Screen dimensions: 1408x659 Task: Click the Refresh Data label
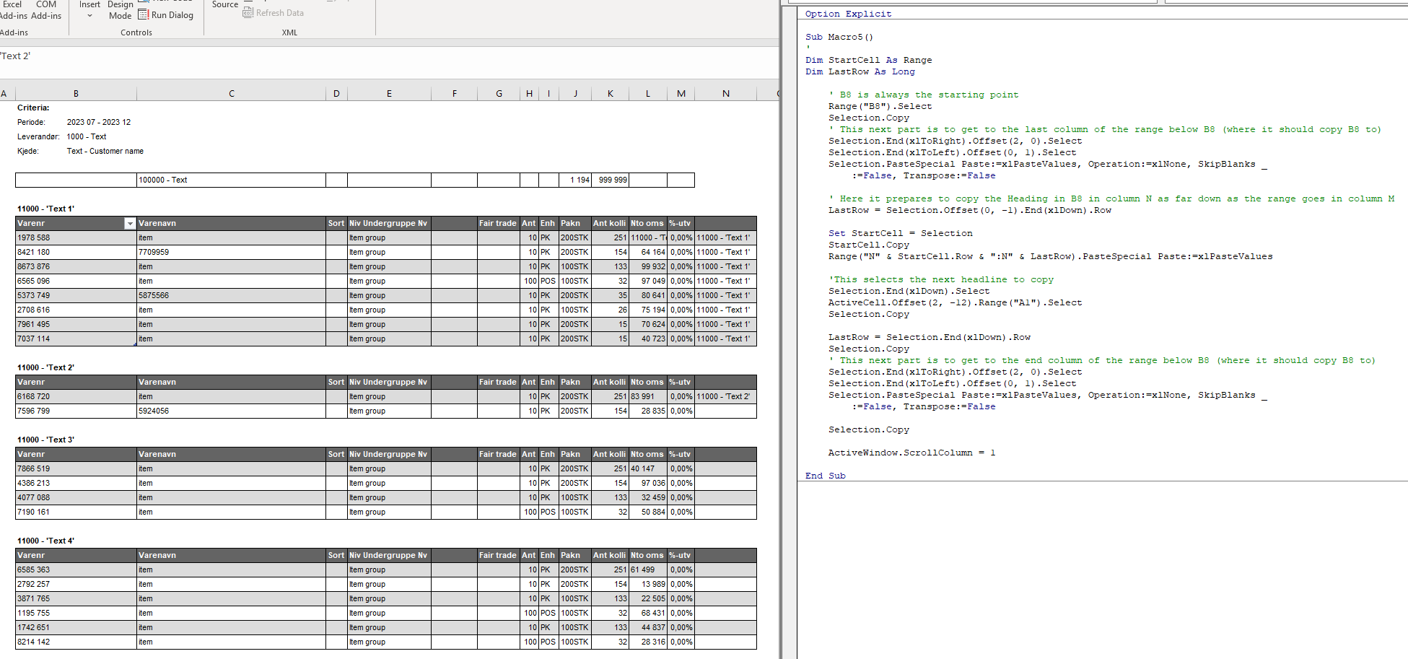280,13
